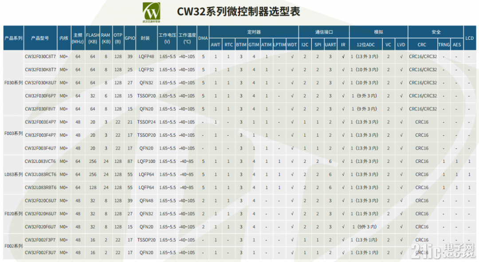479x262 pixels.
Task: Click the LPTIM sub-header
Action: pyautogui.click(x=279, y=45)
